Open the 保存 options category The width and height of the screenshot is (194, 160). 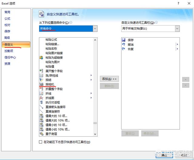[x=7, y=31]
